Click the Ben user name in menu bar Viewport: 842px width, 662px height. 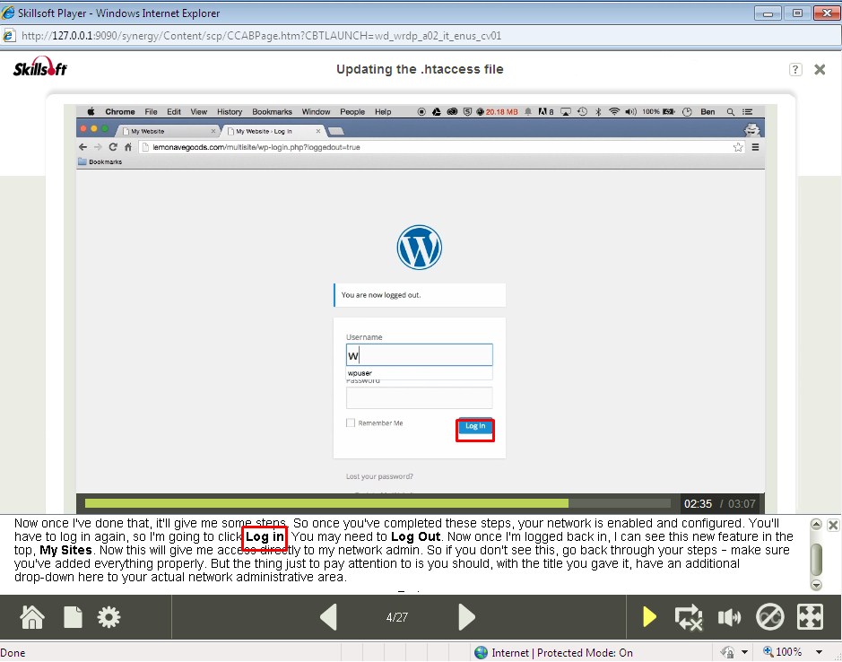(707, 112)
